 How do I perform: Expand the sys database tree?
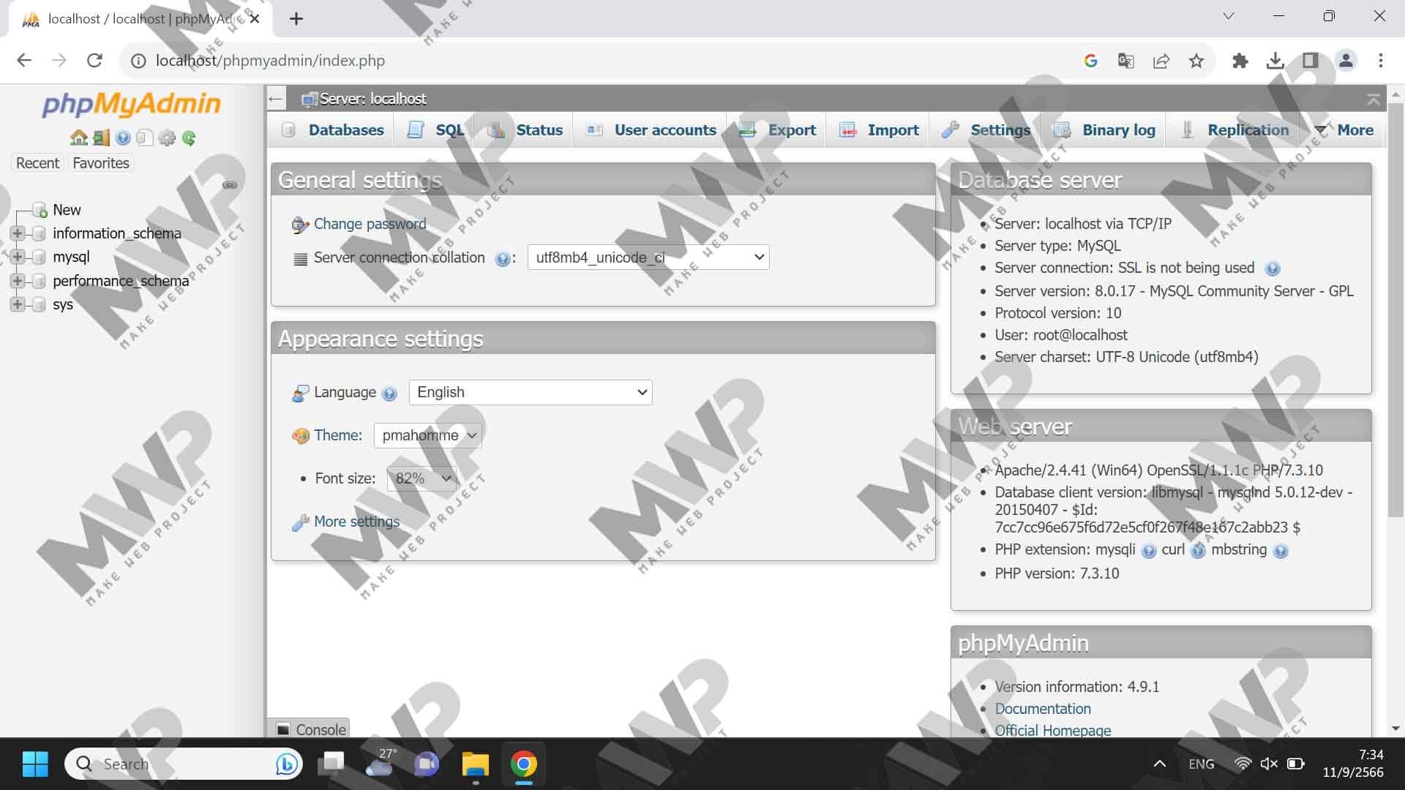pyautogui.click(x=18, y=304)
